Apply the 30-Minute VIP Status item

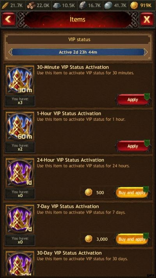point(133,100)
